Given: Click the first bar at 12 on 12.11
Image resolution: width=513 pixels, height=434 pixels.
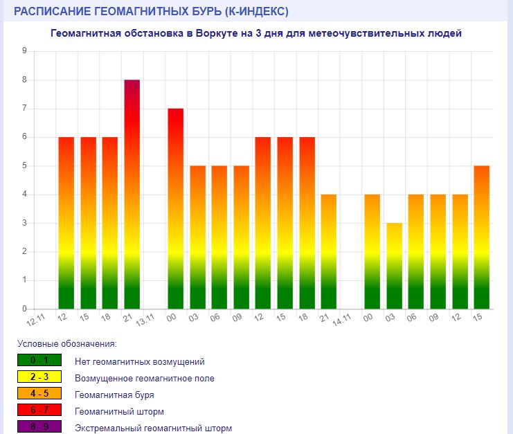Looking at the screenshot, I should pos(66,223).
